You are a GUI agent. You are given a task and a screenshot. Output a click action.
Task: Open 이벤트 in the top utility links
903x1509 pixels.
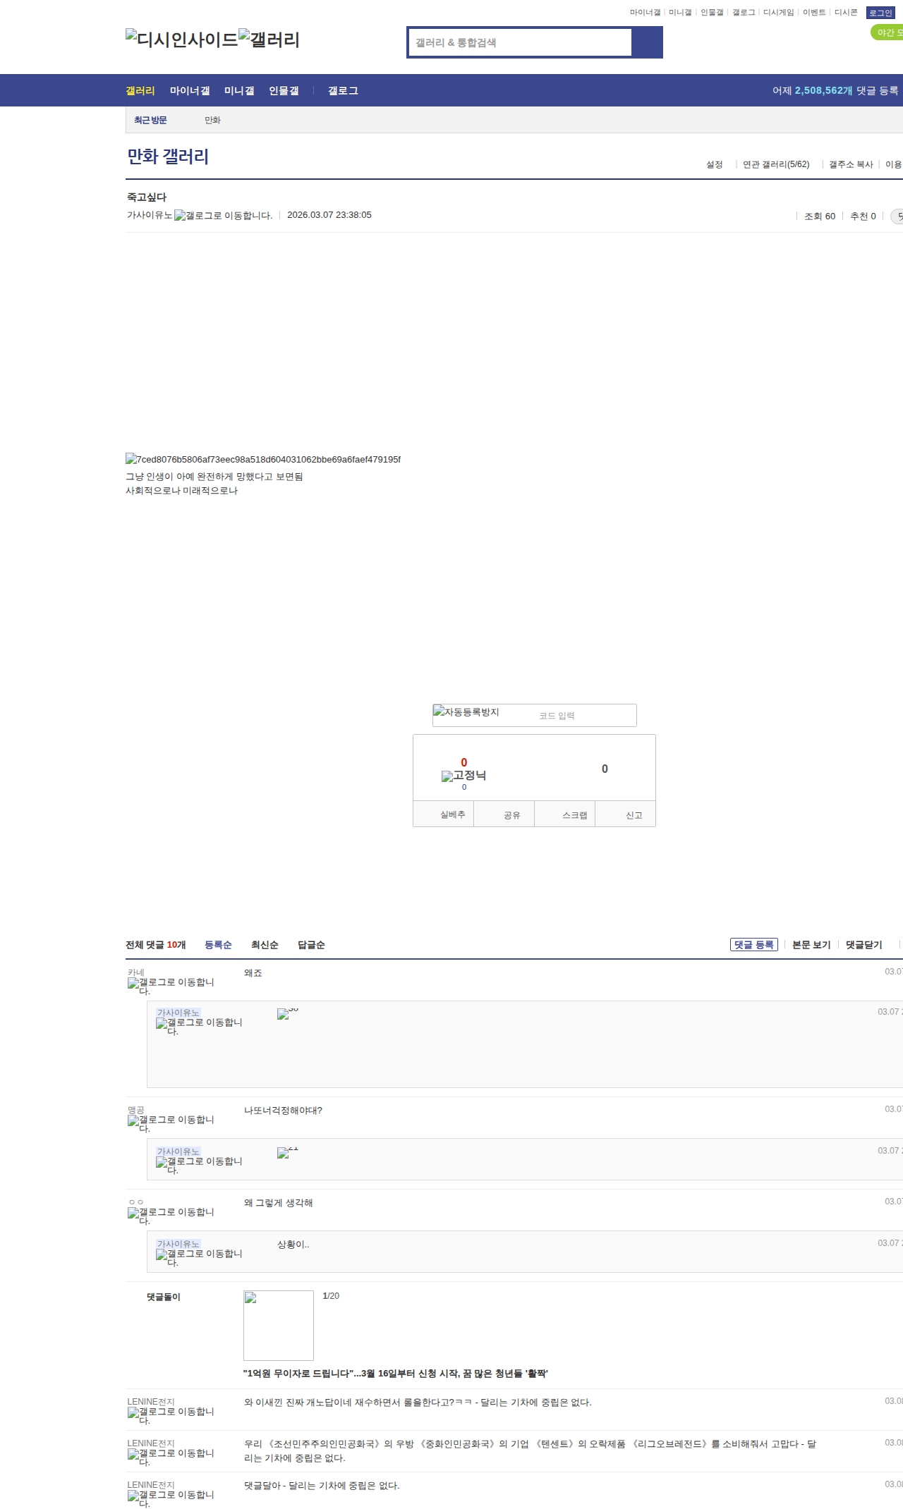pyautogui.click(x=814, y=13)
